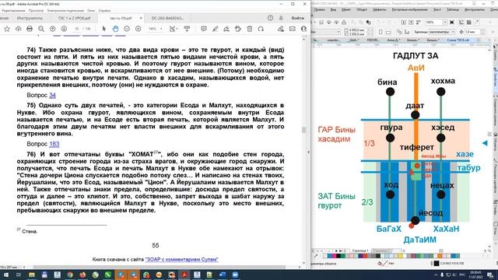Viewport: 498px width, 280px height.
Task: Go to previous page in Acrobat
Action: [52, 29]
